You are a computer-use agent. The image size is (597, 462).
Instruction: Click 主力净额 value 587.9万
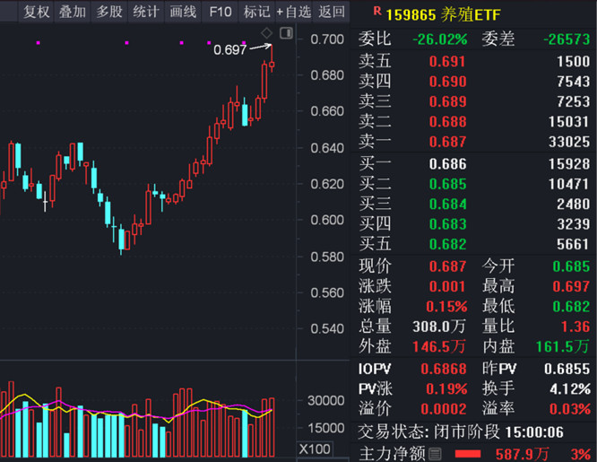(x=522, y=454)
